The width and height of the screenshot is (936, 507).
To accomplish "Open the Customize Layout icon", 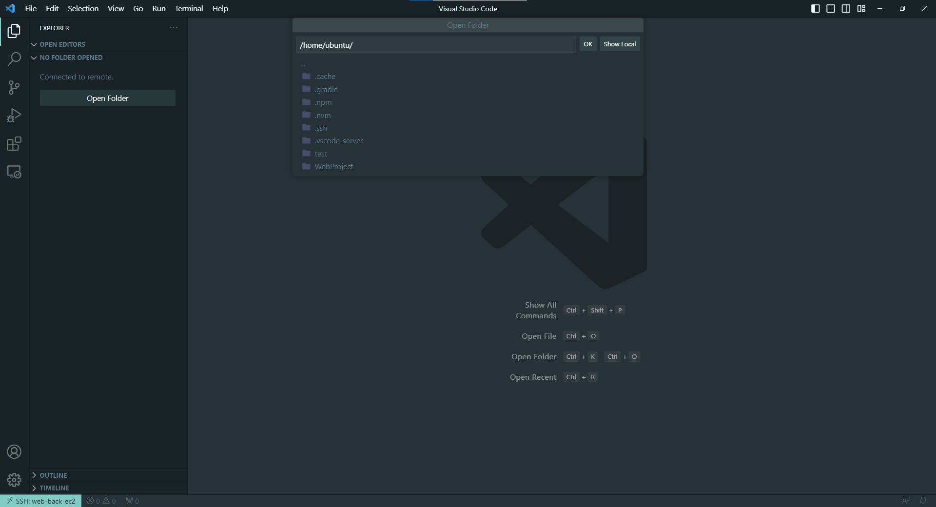I will tap(861, 8).
